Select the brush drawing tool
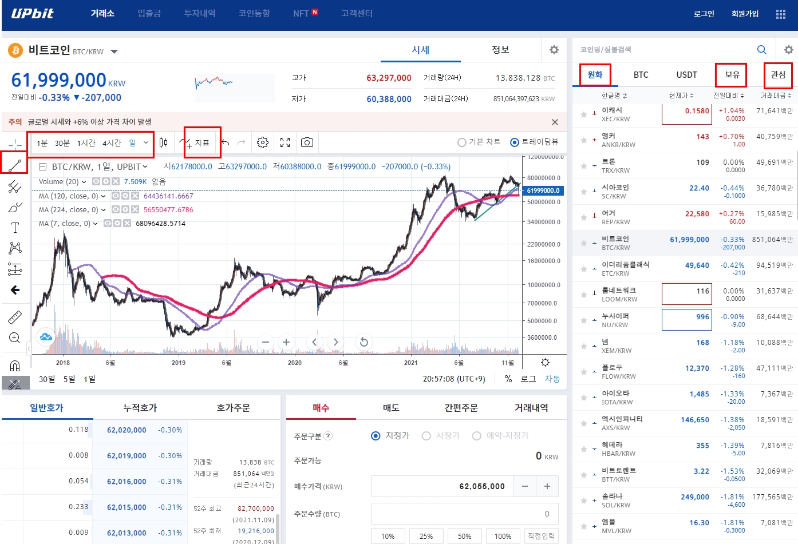This screenshot has height=544, width=798. tap(15, 207)
